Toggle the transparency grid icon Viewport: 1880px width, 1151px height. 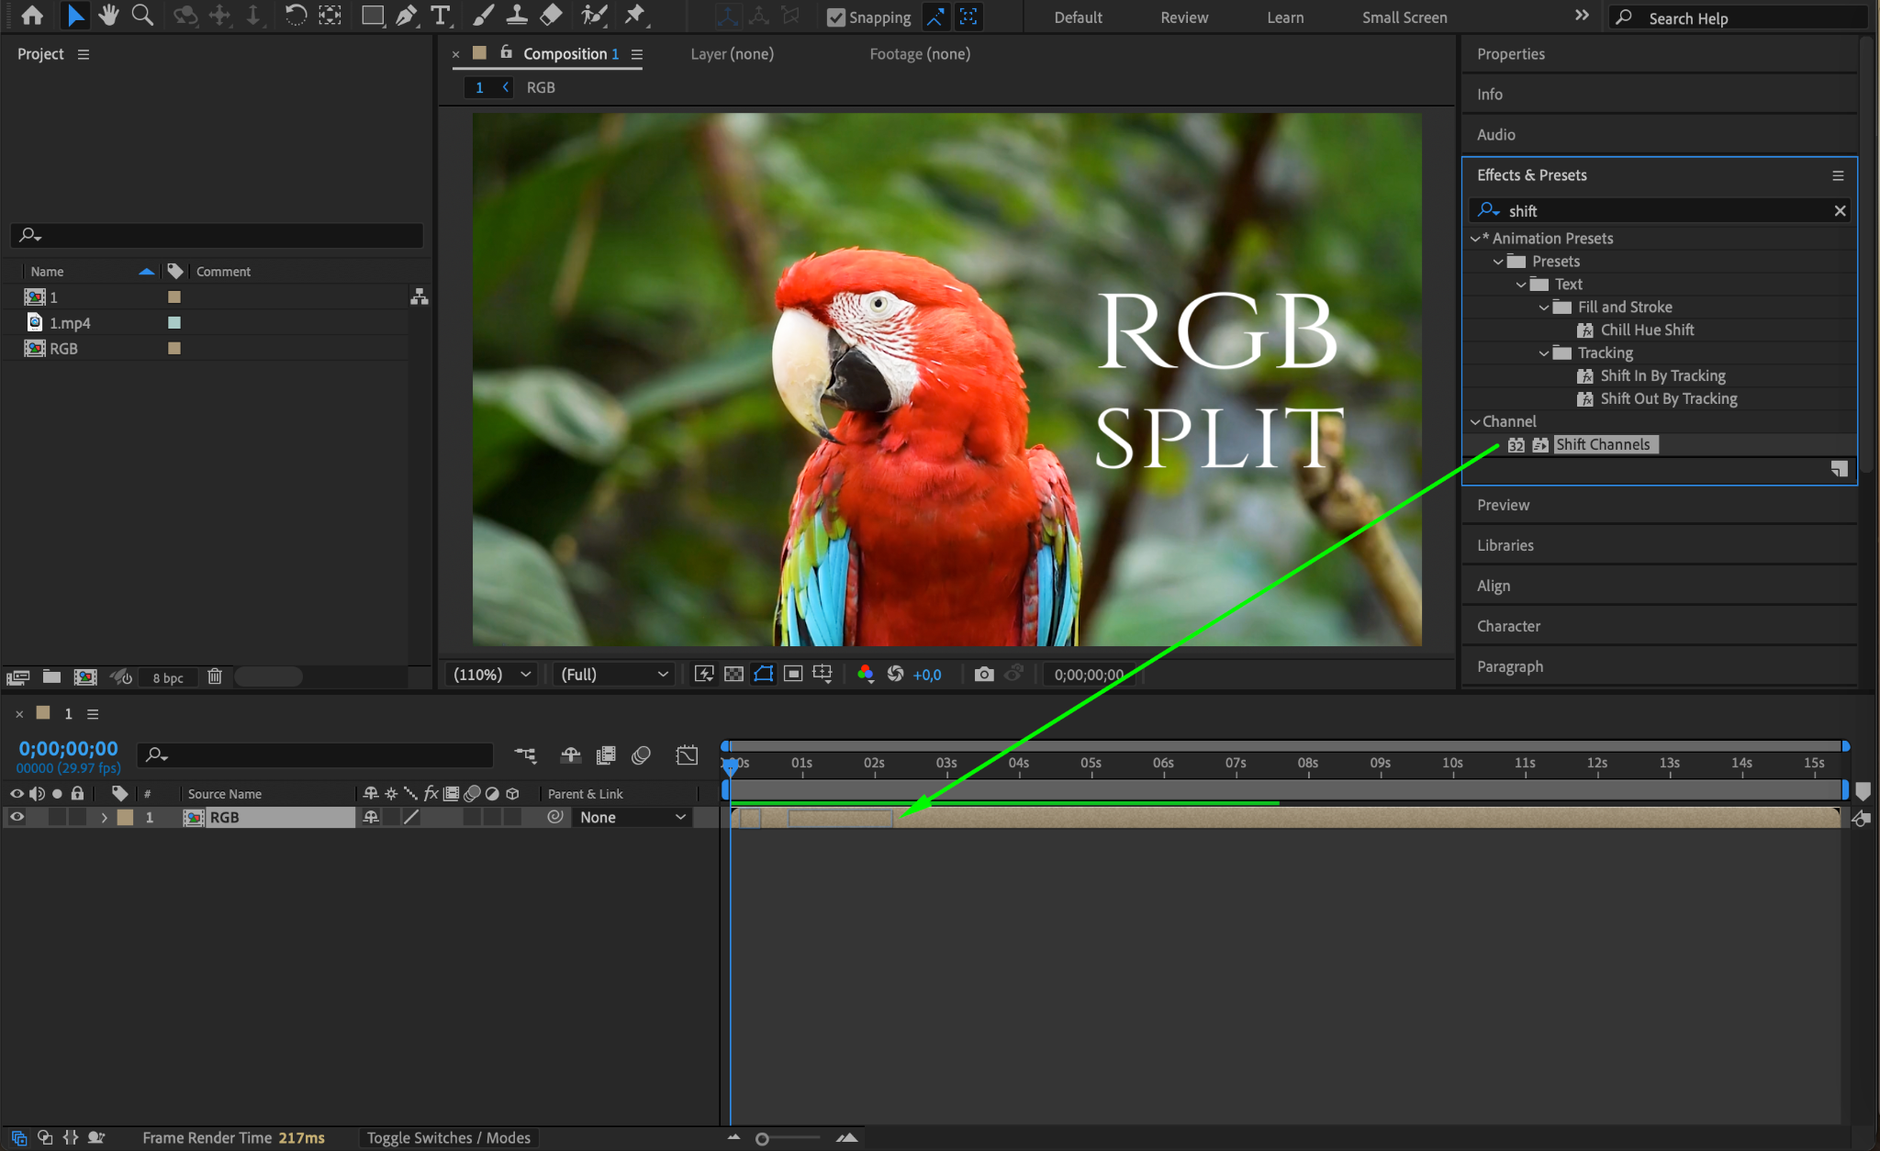pyautogui.click(x=733, y=675)
